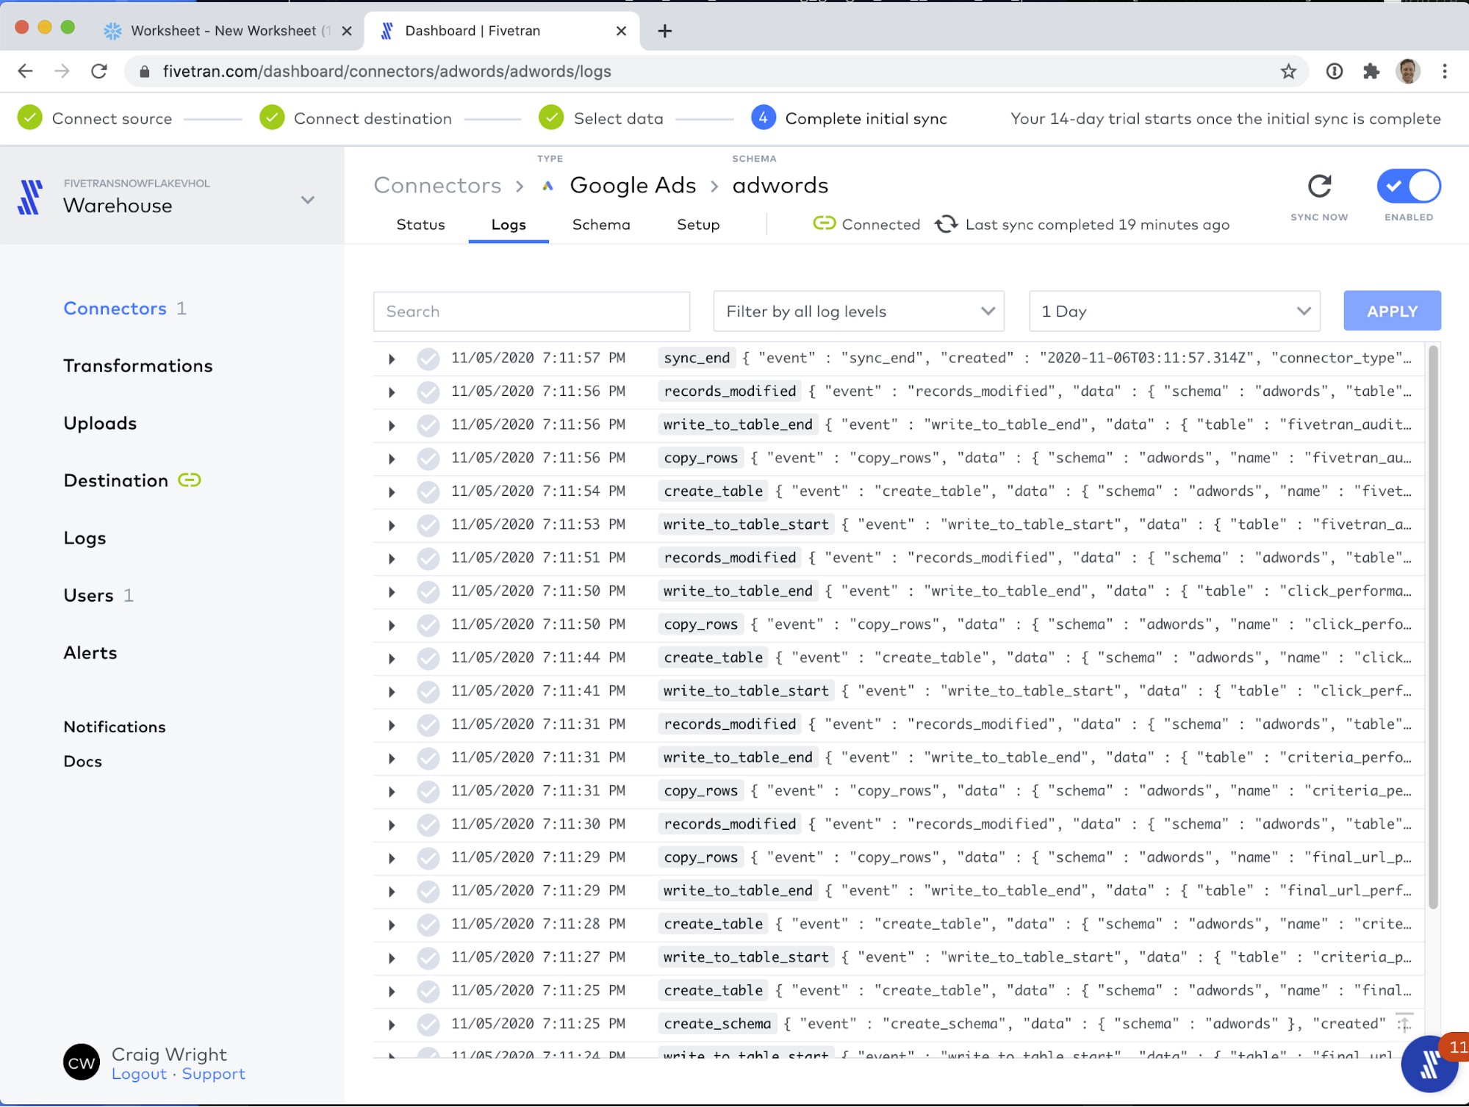The width and height of the screenshot is (1469, 1107).
Task: Click the CW user avatar circle
Action: (x=81, y=1062)
